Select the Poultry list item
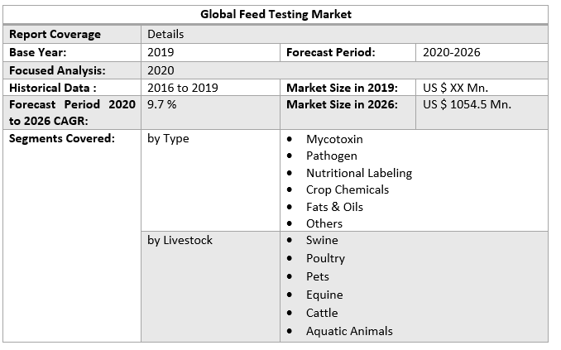The height and width of the screenshot is (350, 561). pyautogui.click(x=325, y=258)
